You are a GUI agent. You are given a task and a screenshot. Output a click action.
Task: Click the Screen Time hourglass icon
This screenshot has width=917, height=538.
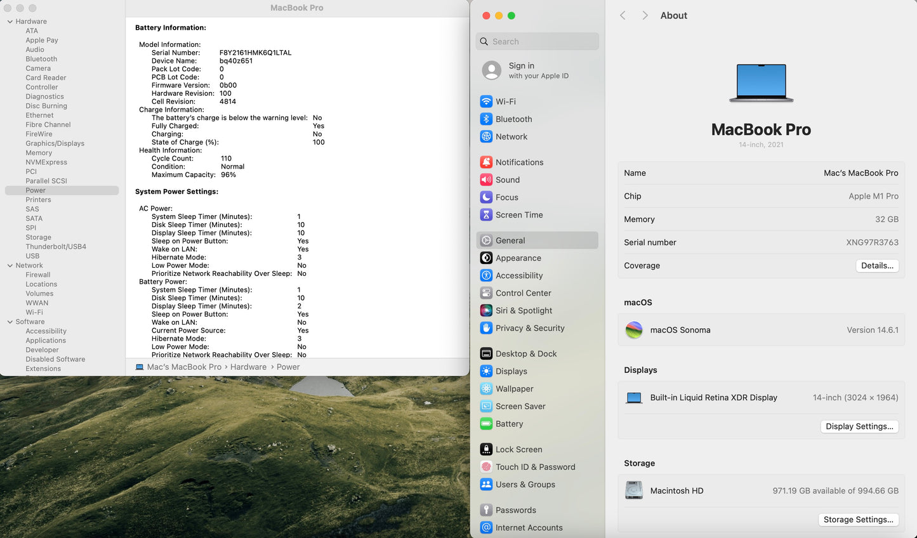pyautogui.click(x=486, y=215)
